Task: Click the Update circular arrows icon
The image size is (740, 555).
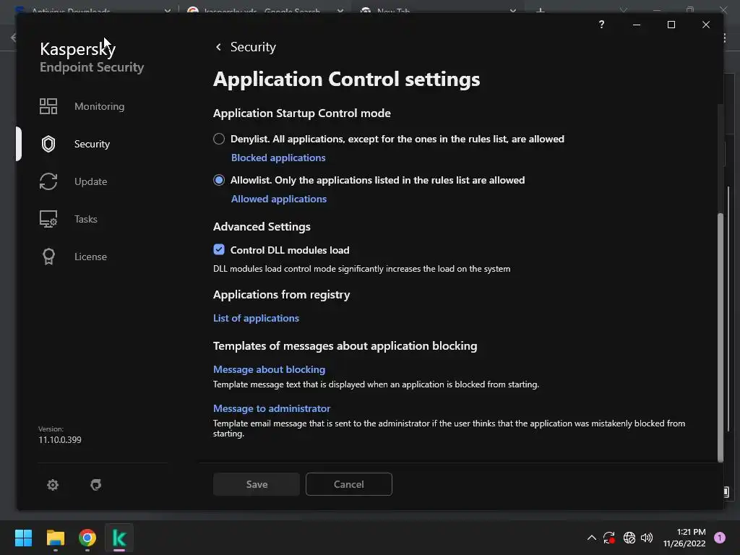Action: click(48, 181)
